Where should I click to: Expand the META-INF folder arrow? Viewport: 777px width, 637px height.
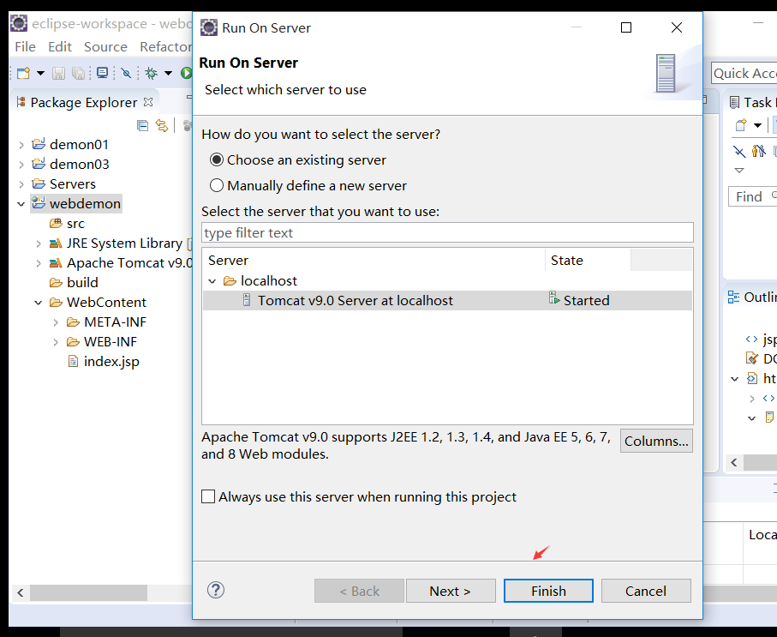click(x=56, y=322)
